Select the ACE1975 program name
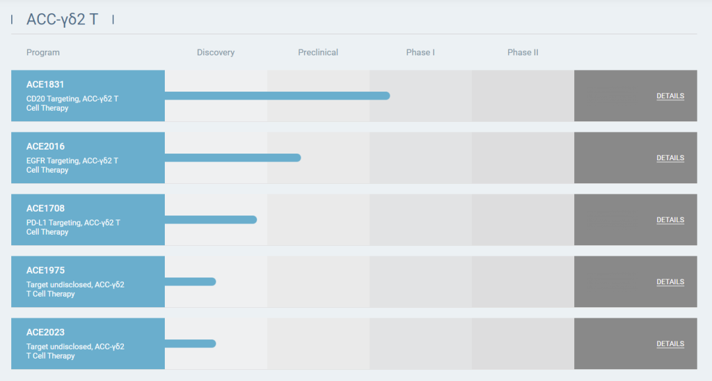Viewport: 712px width, 381px height. click(x=45, y=271)
